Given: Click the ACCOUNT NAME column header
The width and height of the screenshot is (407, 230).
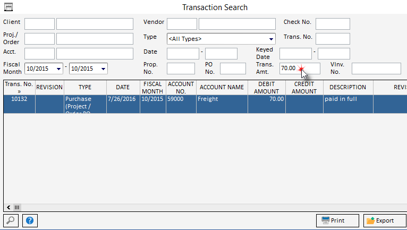Looking at the screenshot, I should [222, 87].
